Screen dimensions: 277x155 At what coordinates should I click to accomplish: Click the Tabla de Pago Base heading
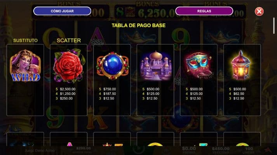(138, 25)
